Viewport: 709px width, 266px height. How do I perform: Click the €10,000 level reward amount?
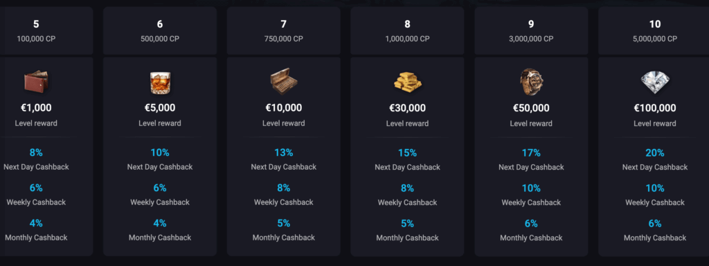click(x=283, y=108)
